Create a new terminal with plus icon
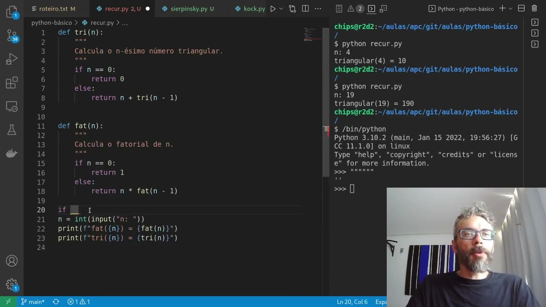Viewport: 546px width, 307px height. pos(502,9)
